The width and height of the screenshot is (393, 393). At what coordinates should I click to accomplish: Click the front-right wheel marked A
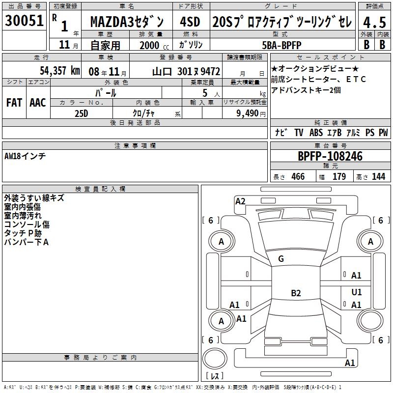pyautogui.click(x=370, y=242)
